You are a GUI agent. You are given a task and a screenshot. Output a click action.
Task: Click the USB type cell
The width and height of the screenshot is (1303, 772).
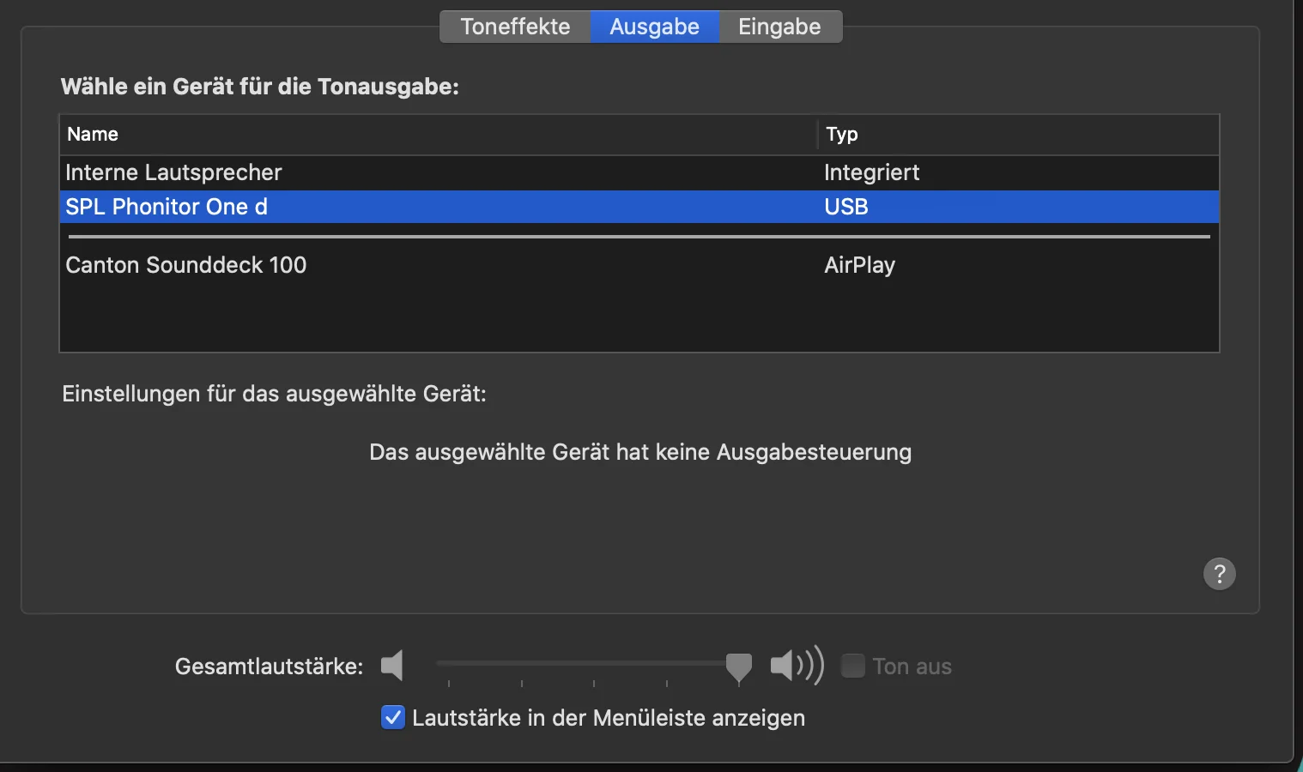[846, 207]
